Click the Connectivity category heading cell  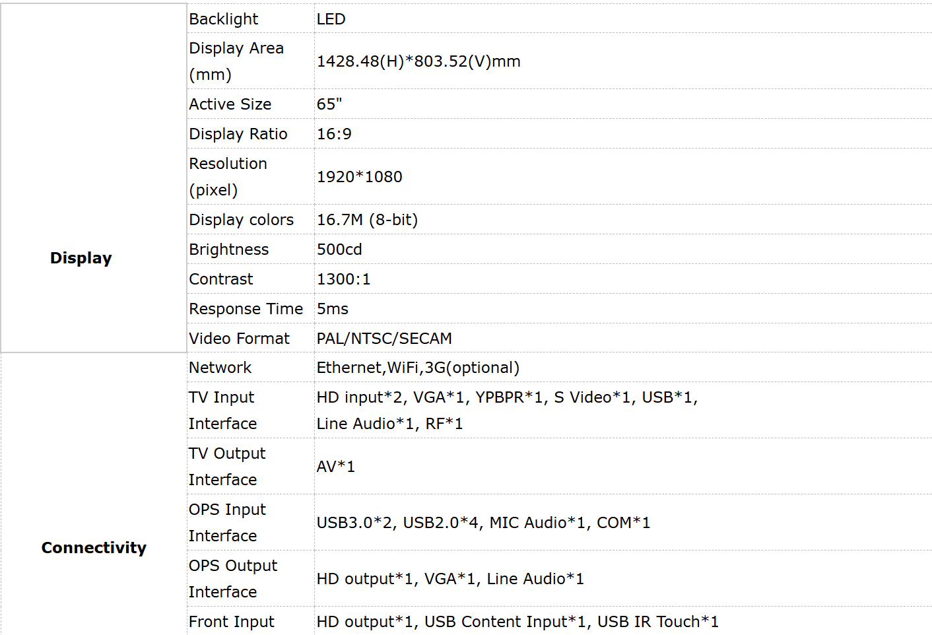[94, 548]
